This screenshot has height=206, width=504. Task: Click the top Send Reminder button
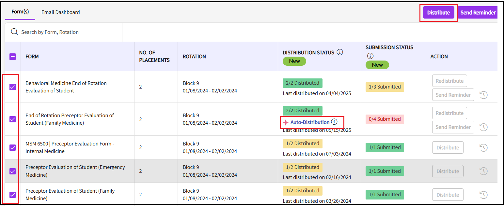pos(478,12)
